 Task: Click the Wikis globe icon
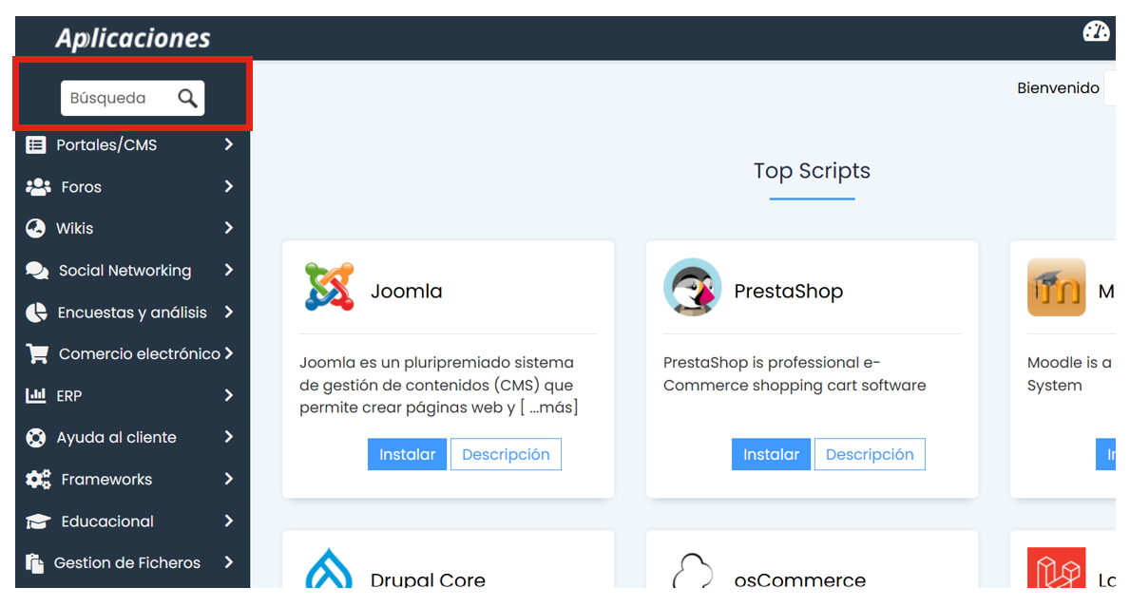point(35,228)
